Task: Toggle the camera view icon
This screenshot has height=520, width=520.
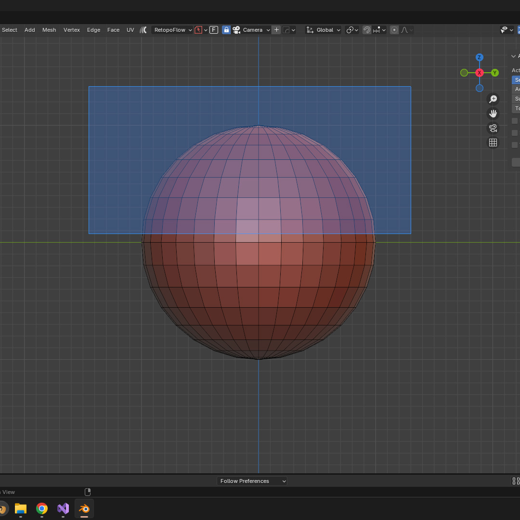Action: pos(493,128)
